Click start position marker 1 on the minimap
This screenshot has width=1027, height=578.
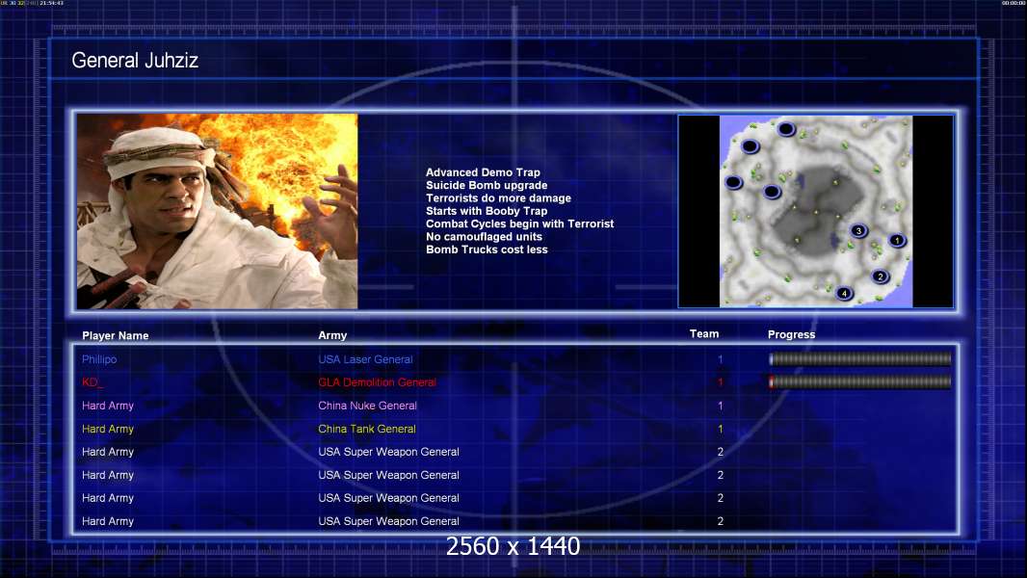[897, 240]
